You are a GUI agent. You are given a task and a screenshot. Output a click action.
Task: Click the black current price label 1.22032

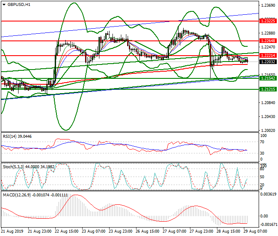[268, 62]
